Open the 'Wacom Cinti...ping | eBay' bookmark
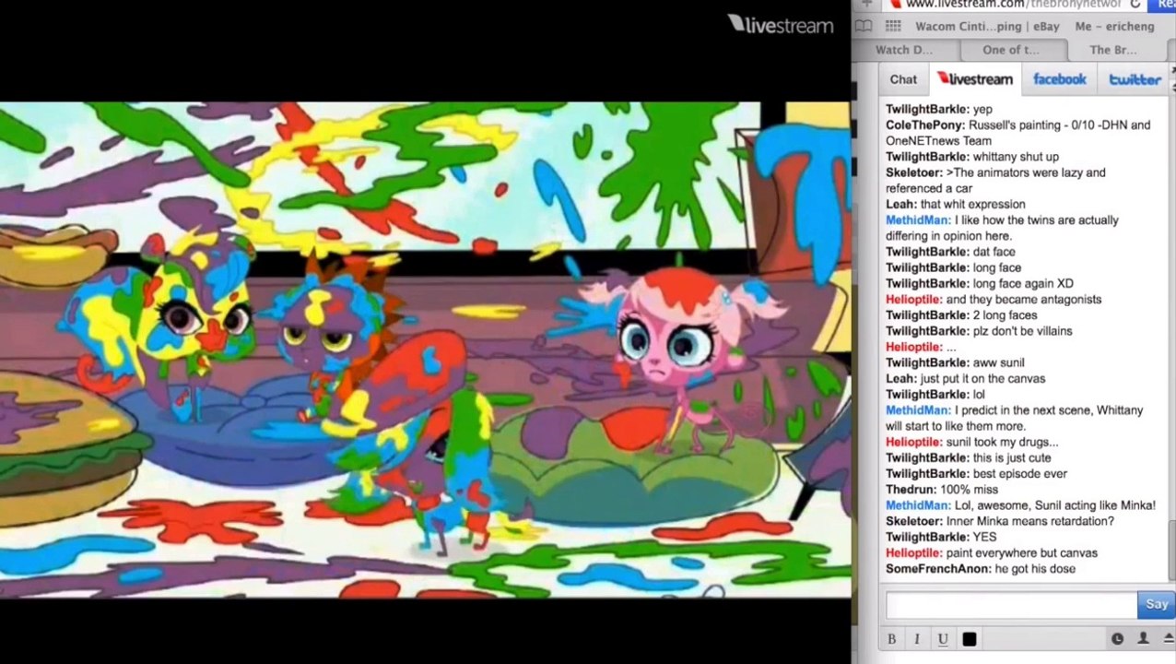 pyautogui.click(x=987, y=27)
